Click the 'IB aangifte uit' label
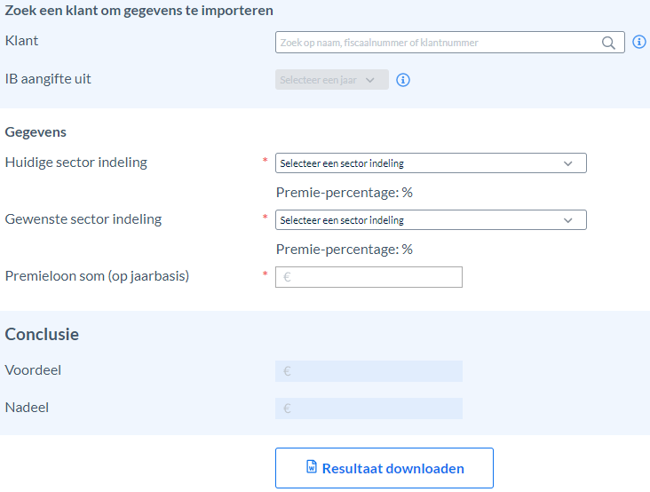The height and width of the screenshot is (492, 650). pos(48,79)
